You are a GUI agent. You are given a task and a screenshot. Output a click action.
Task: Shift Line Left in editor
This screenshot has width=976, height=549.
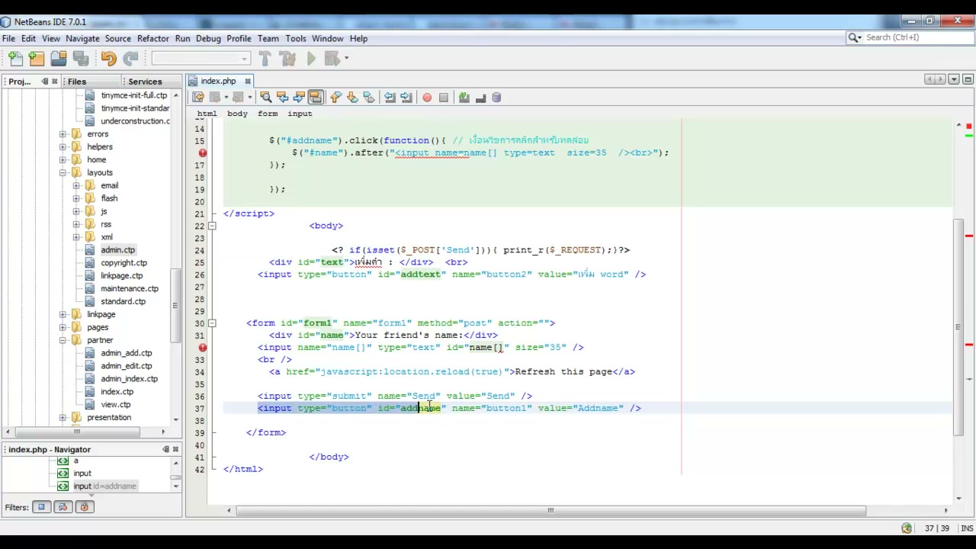[x=390, y=98]
